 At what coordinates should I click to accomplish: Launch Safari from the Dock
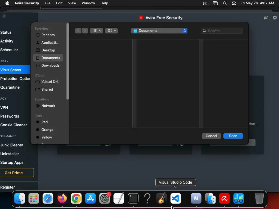click(x=48, y=198)
